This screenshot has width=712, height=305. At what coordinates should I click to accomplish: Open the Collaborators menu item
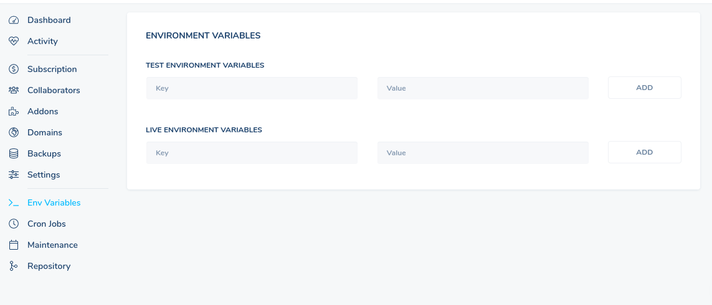54,91
